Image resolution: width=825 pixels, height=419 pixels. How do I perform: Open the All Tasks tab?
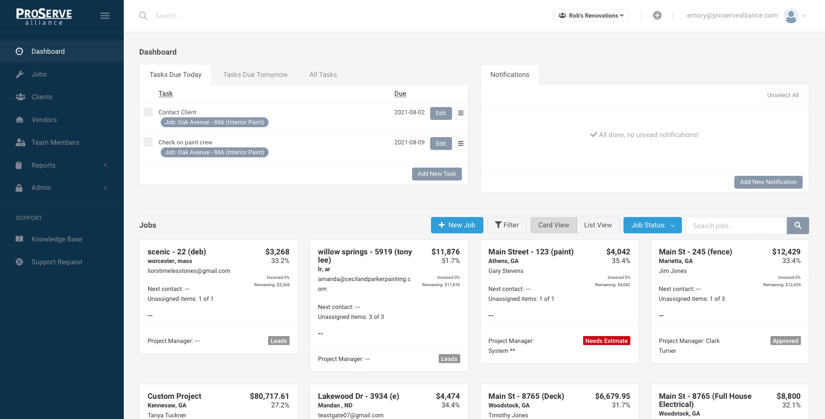(x=323, y=74)
